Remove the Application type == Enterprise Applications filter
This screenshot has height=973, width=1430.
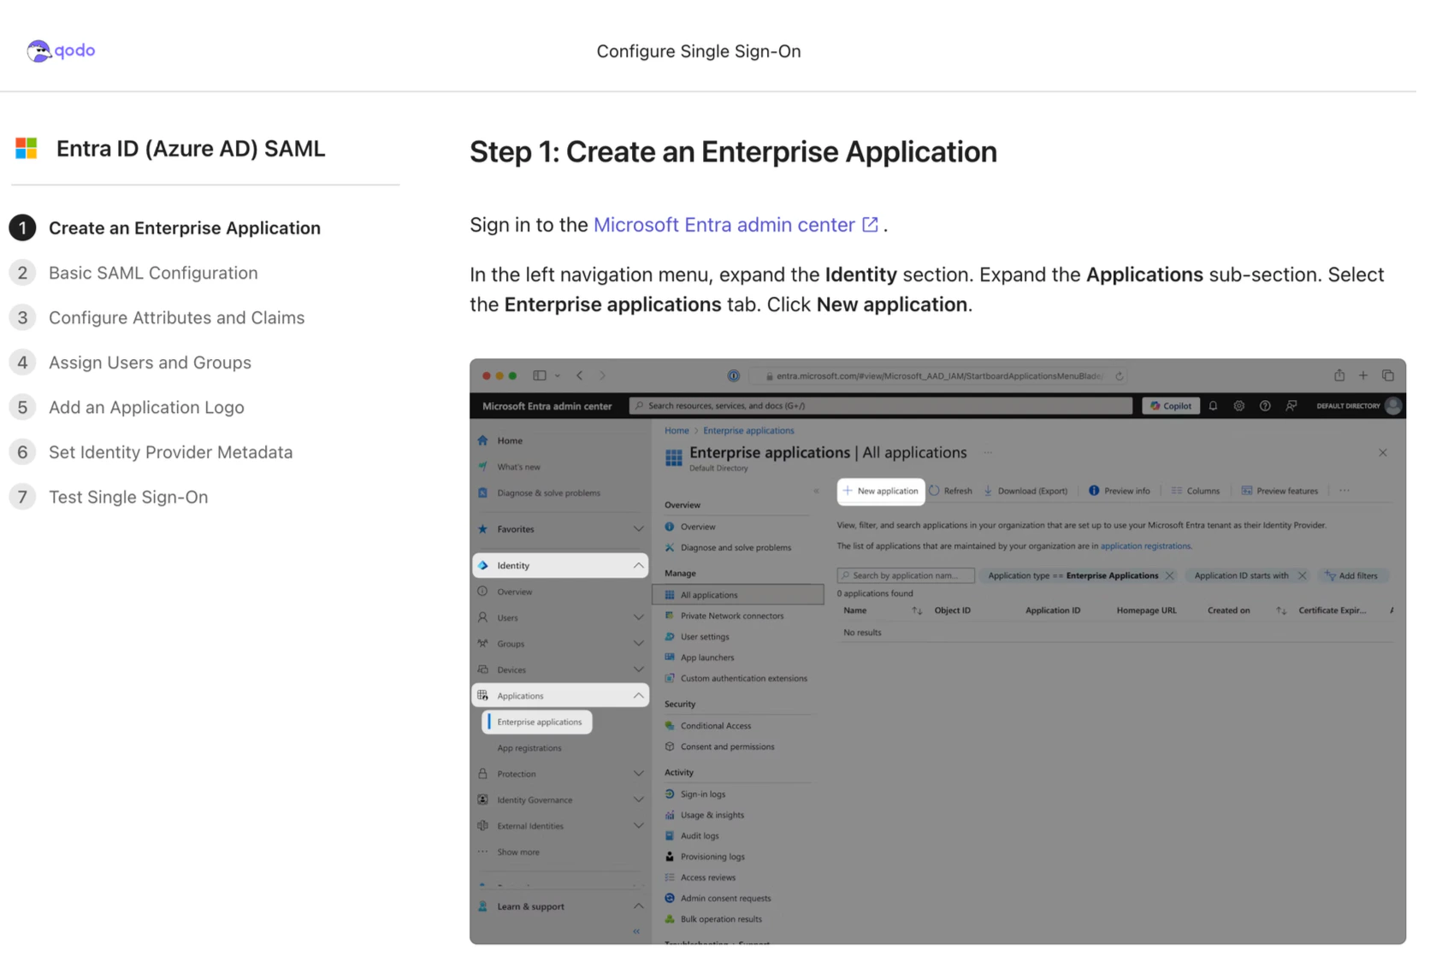(x=1169, y=576)
